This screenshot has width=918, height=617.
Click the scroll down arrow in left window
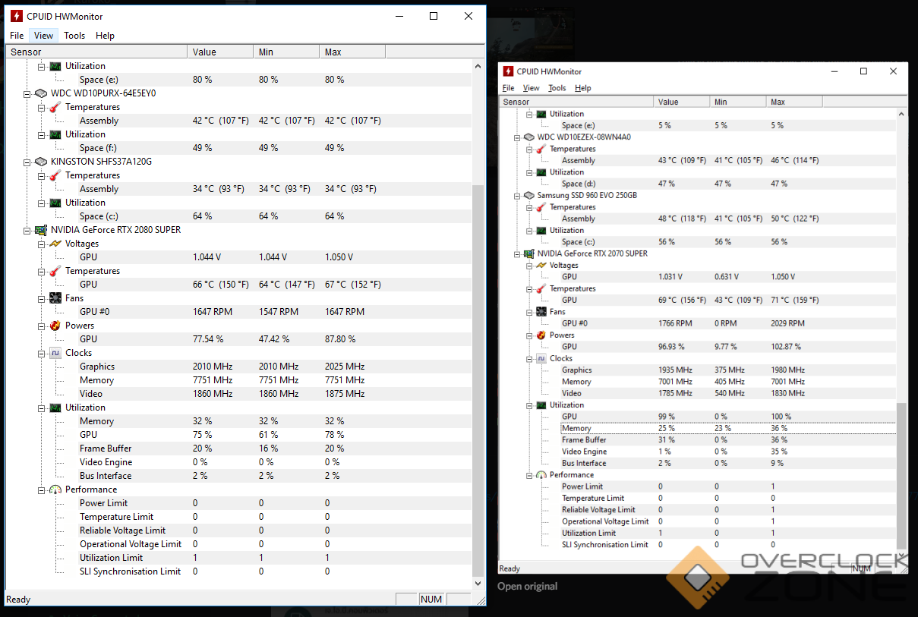[x=478, y=584]
